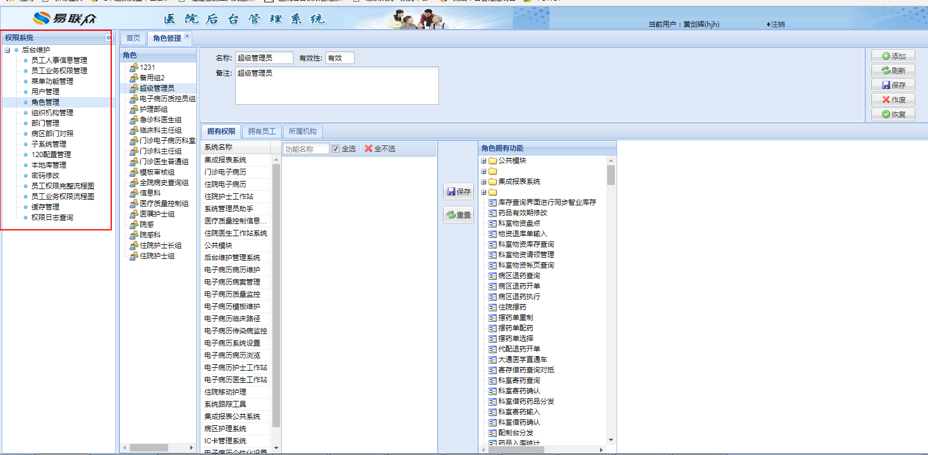
Task: Select 电子病历质量监控 in the system list
Action: [x=236, y=294]
